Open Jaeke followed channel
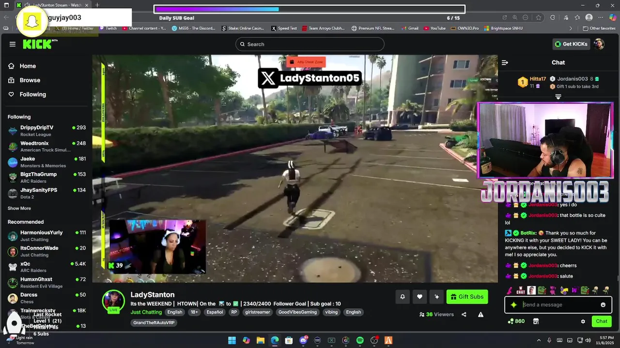This screenshot has width=620, height=348. 46,162
